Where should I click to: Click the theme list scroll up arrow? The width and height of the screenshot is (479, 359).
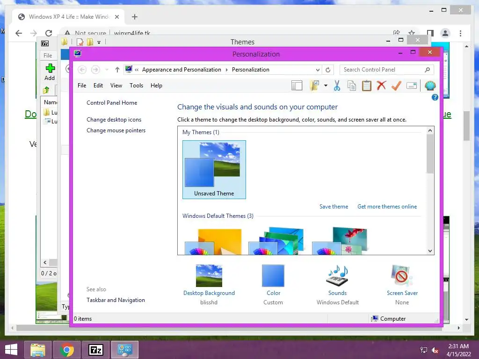[x=430, y=131]
